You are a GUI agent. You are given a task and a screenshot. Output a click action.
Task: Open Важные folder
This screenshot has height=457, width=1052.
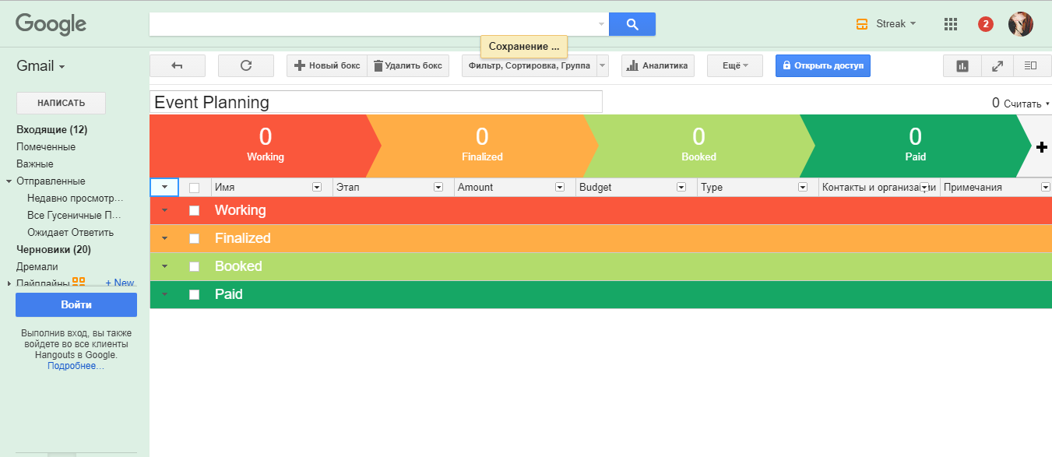pos(35,163)
